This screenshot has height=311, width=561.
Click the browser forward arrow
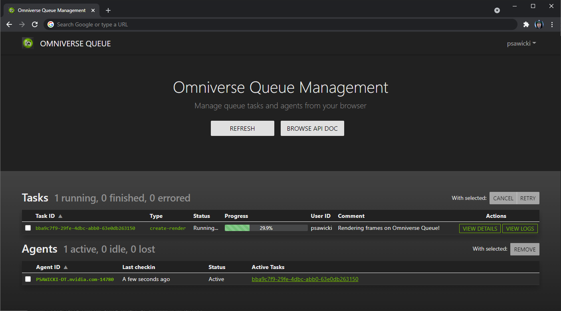pos(22,24)
